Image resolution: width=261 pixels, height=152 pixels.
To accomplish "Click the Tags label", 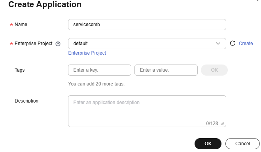I will pyautogui.click(x=19, y=70).
